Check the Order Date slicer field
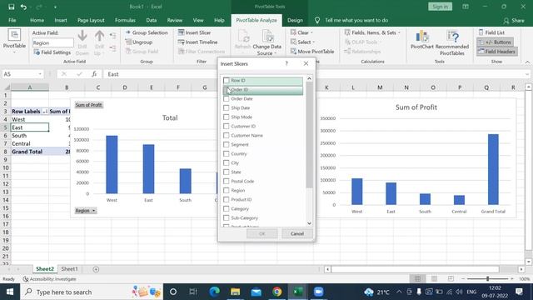The height and width of the screenshot is (300, 533). tap(226, 99)
